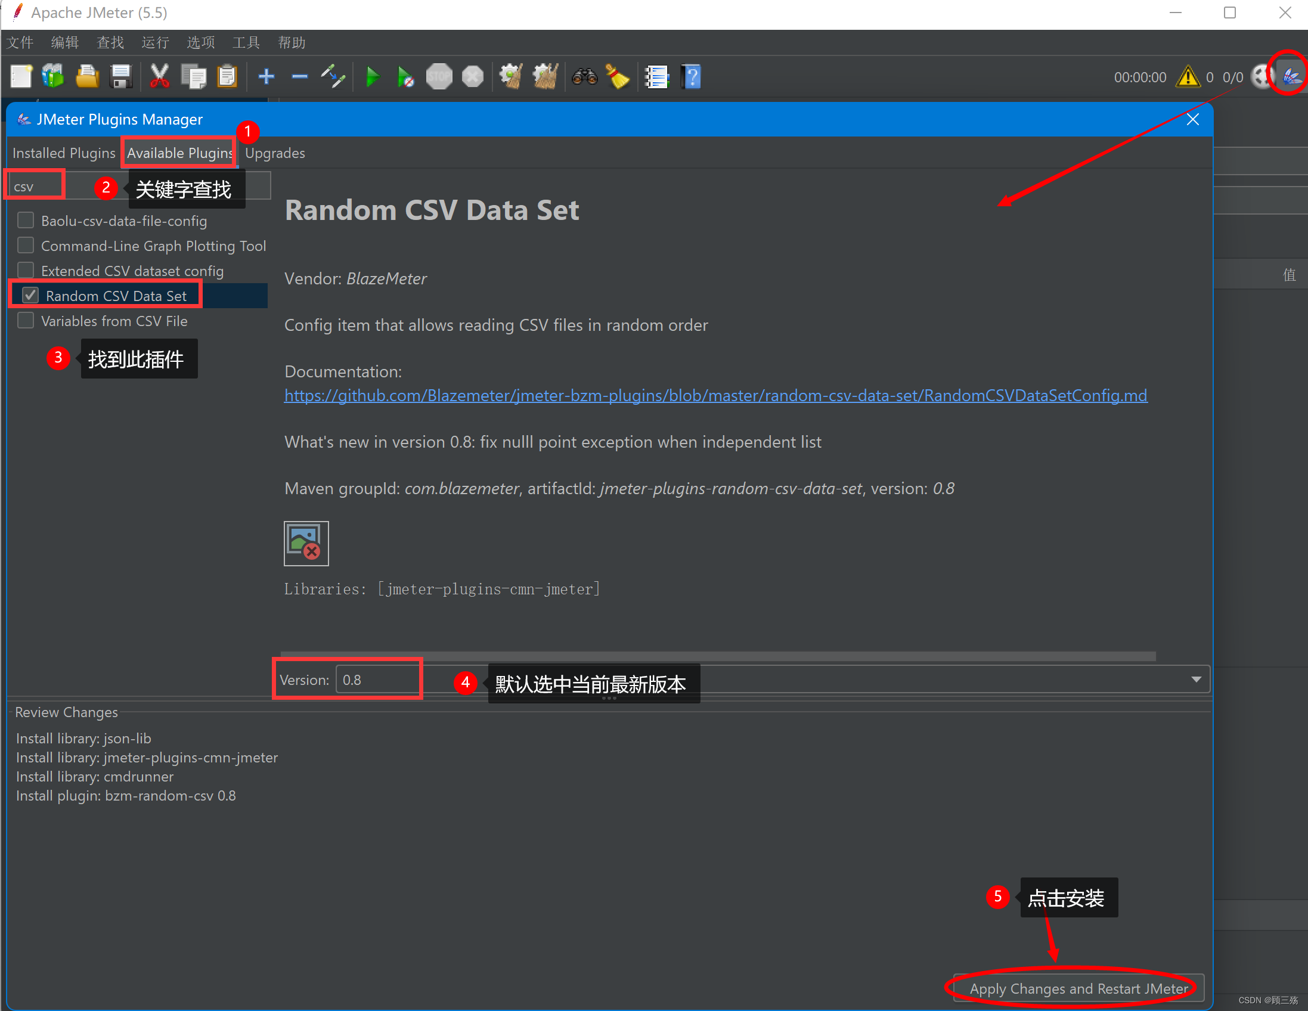This screenshot has width=1308, height=1011.
Task: Click the New test plan icon
Action: [x=21, y=77]
